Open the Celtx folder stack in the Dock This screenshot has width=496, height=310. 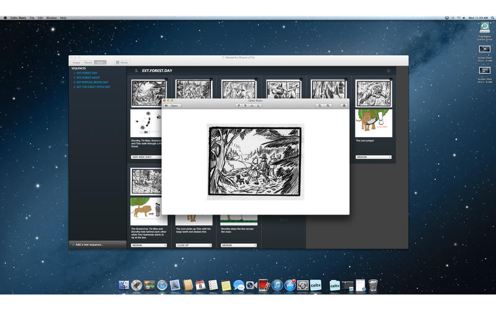click(x=335, y=285)
